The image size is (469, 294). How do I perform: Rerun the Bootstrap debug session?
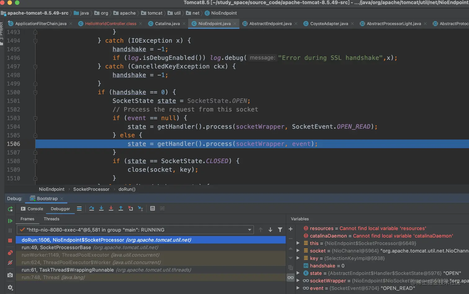pos(10,209)
